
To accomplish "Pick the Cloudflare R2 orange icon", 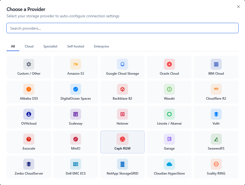I will (x=216, y=89).
